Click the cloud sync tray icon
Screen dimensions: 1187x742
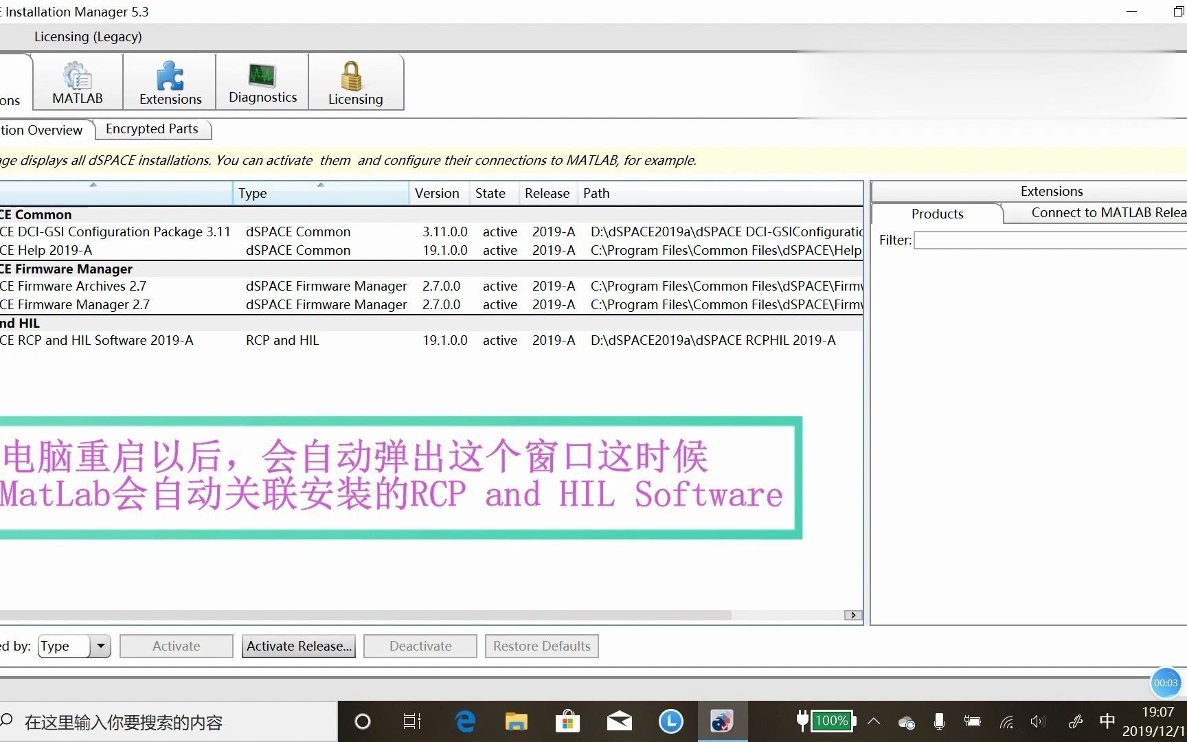tap(907, 722)
